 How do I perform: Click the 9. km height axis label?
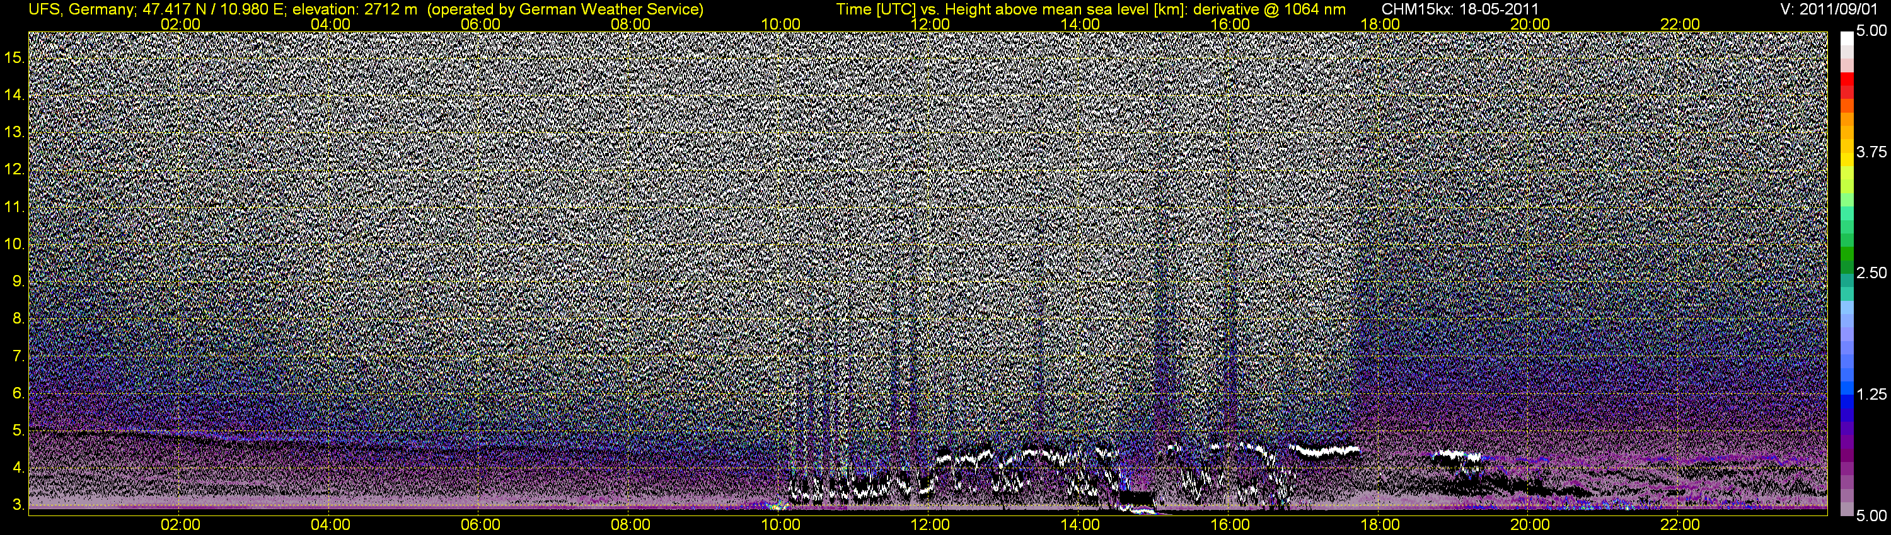pyautogui.click(x=18, y=281)
